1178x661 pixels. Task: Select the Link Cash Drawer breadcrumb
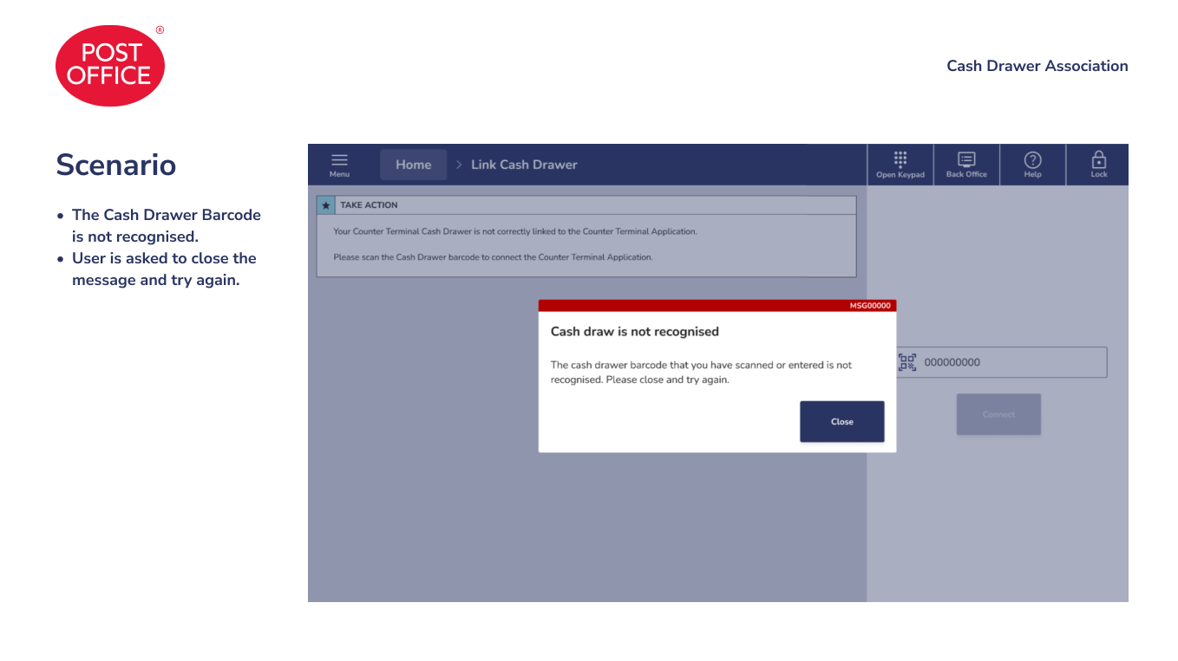[524, 165]
